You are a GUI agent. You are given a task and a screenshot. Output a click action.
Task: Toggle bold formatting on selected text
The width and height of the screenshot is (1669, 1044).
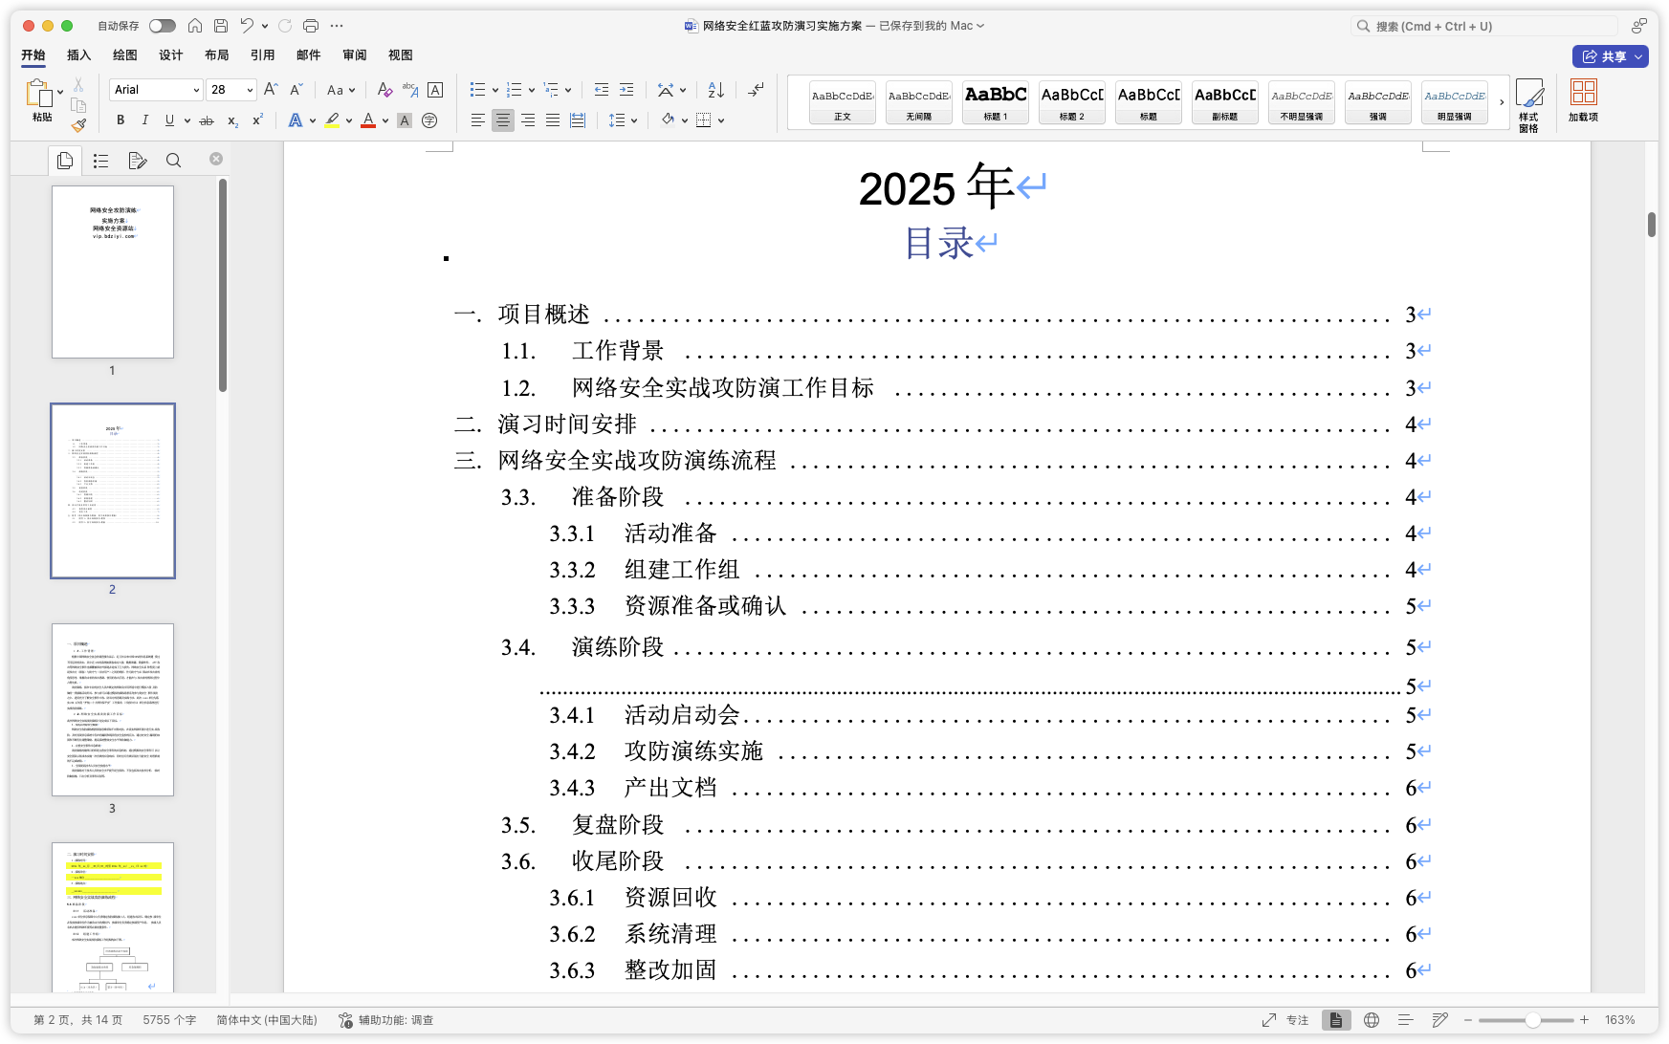click(x=120, y=120)
